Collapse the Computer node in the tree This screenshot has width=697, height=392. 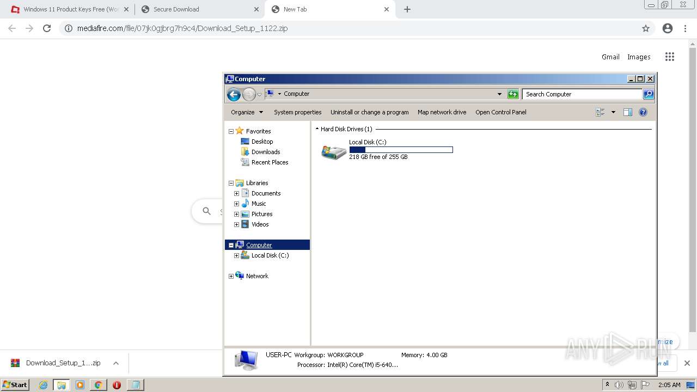tap(231, 245)
